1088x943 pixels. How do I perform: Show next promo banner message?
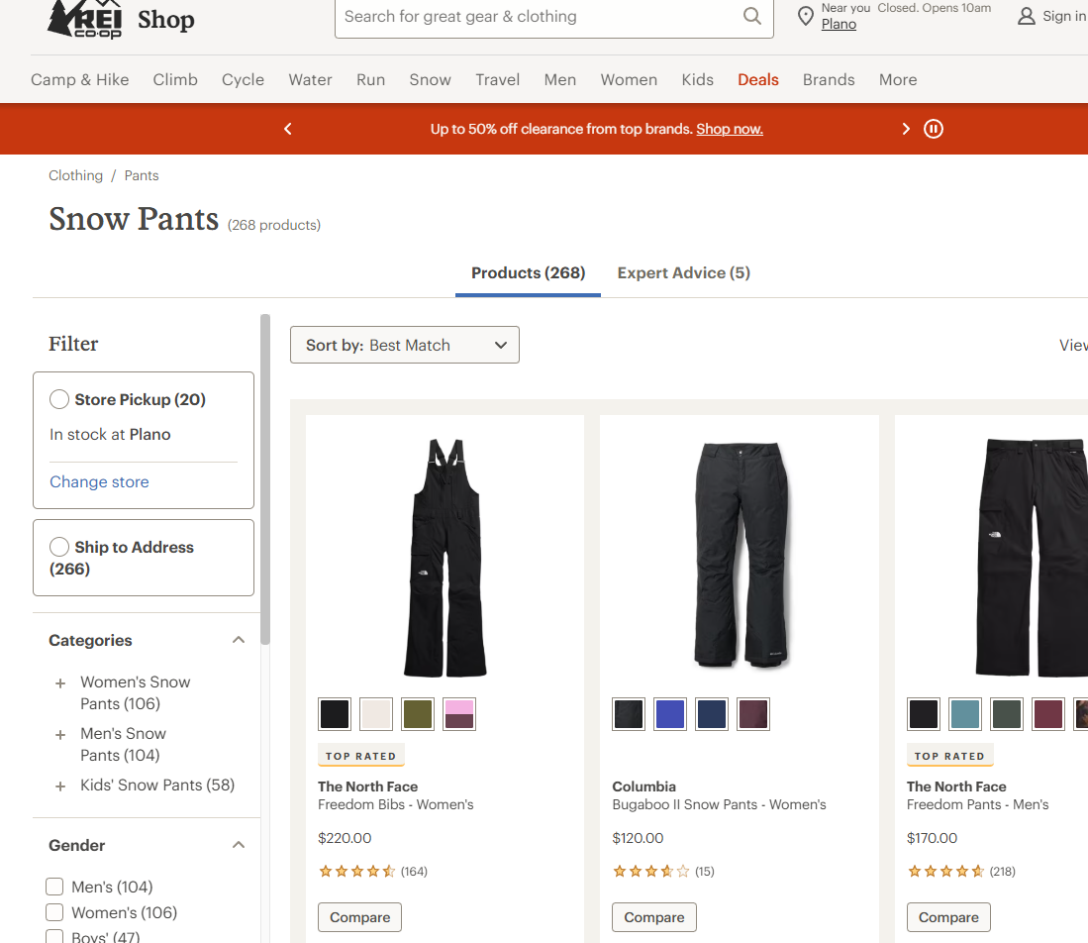pos(906,129)
